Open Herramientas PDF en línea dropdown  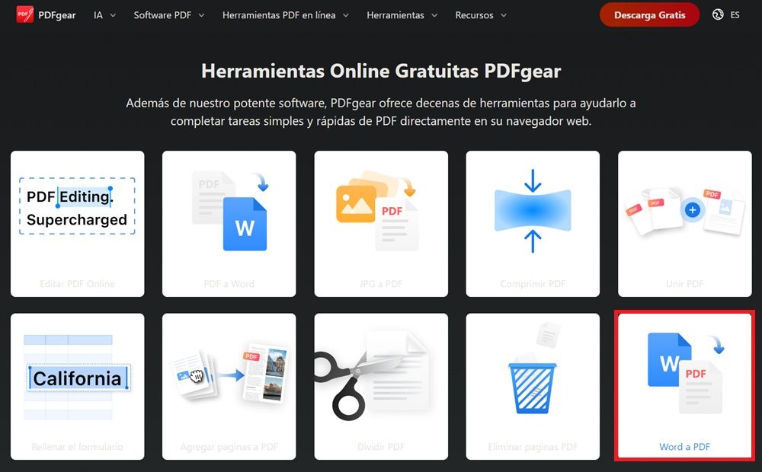[x=285, y=15]
